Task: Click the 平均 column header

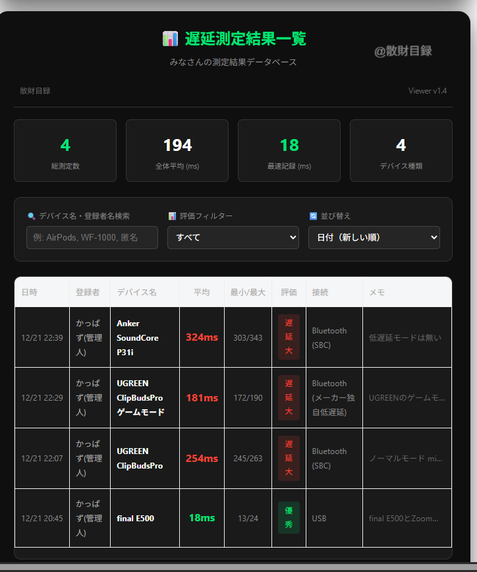Action: pos(202,292)
